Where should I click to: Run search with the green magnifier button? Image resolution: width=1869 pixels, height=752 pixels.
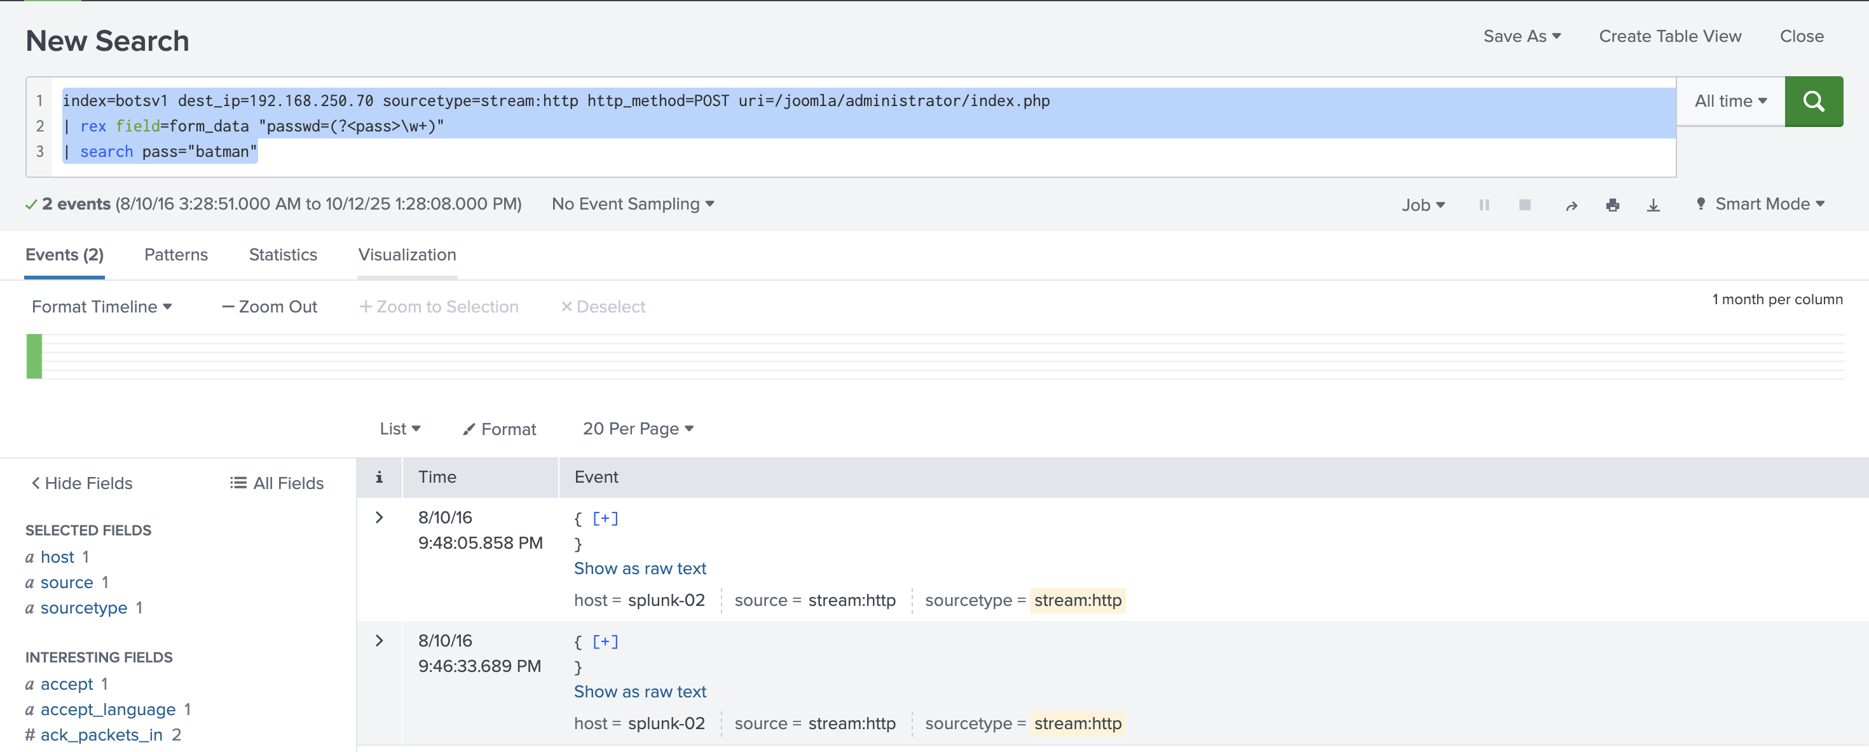tap(1812, 102)
